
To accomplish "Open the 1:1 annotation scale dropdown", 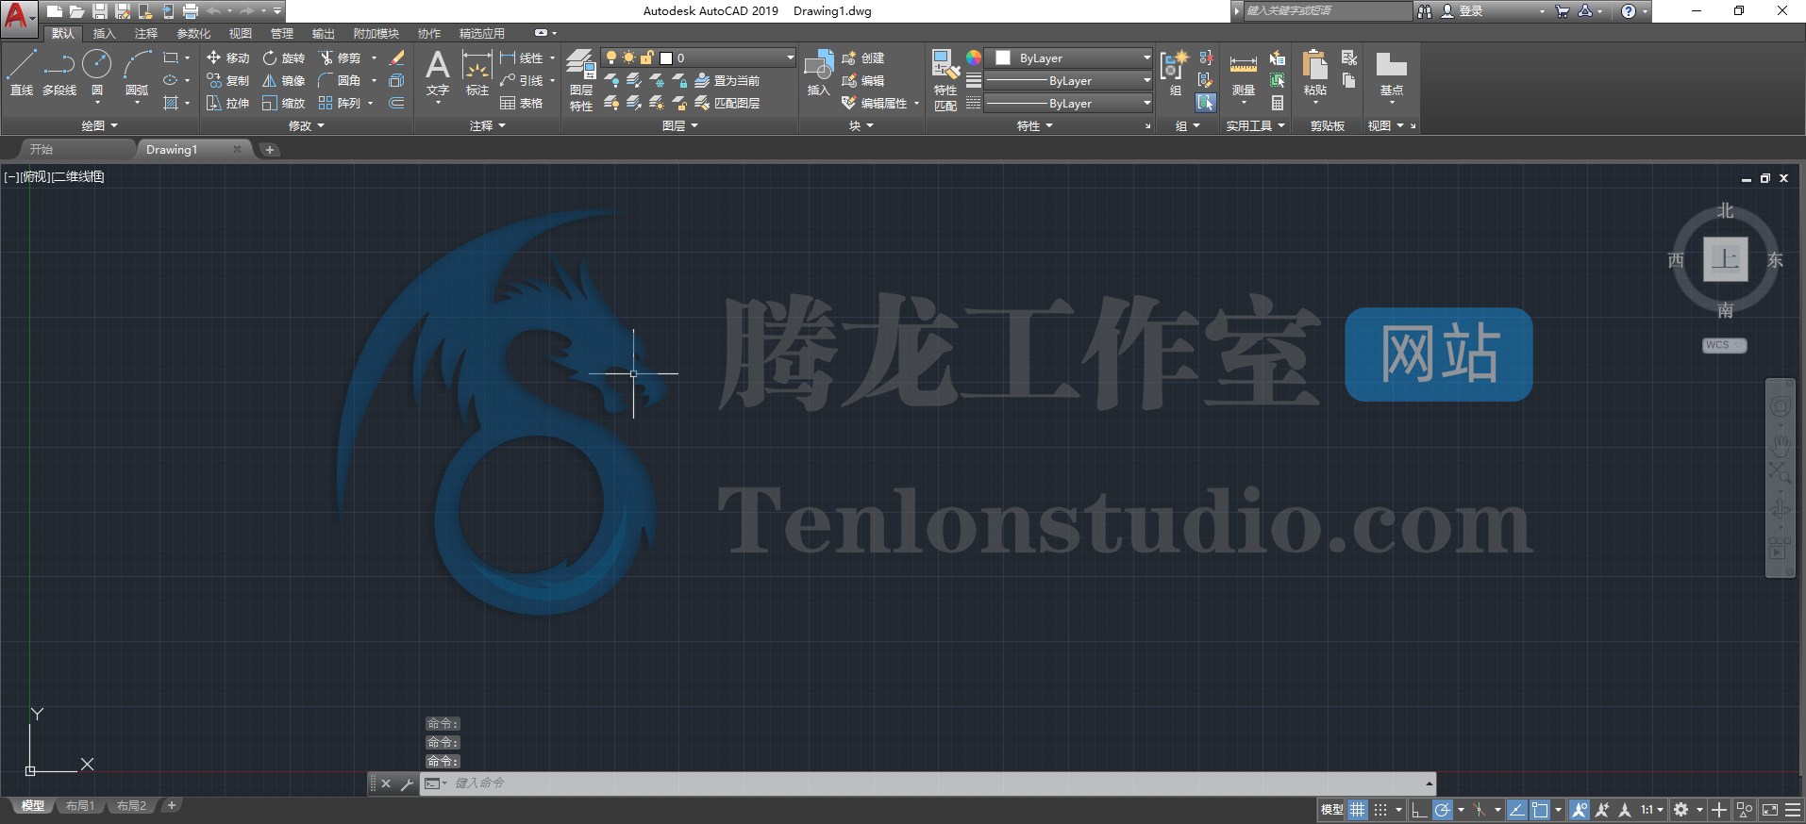I will point(1652,810).
